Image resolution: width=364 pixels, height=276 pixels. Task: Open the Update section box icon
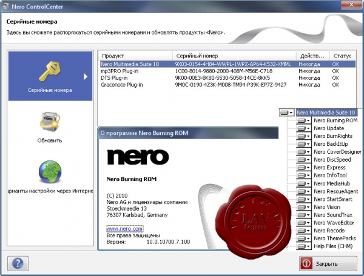[x=50, y=122]
